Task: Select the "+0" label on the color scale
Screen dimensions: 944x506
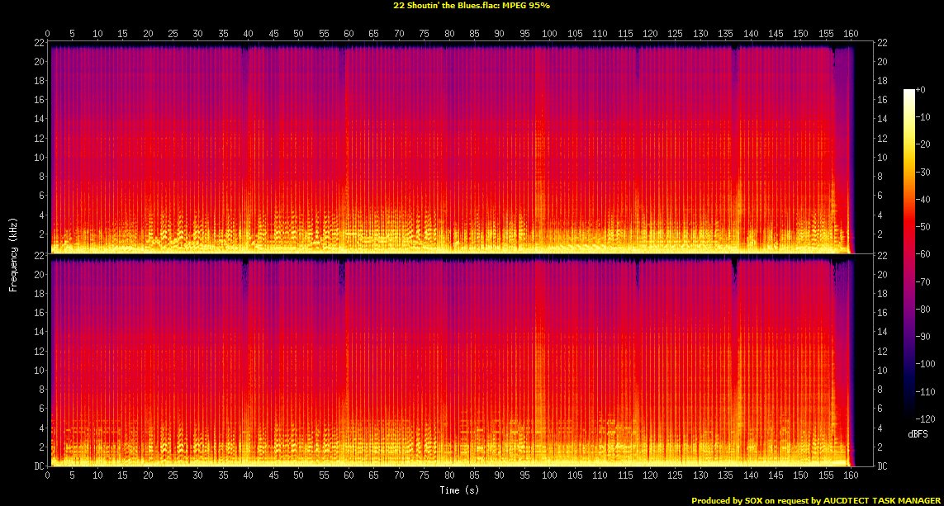Action: (x=924, y=90)
